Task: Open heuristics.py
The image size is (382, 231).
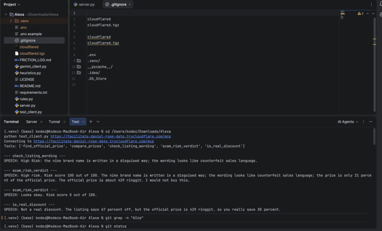Action: [30, 73]
